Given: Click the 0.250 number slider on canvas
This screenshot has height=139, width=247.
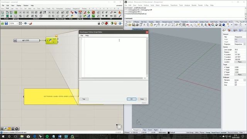Looking at the screenshot, I should pyautogui.click(x=27, y=41).
